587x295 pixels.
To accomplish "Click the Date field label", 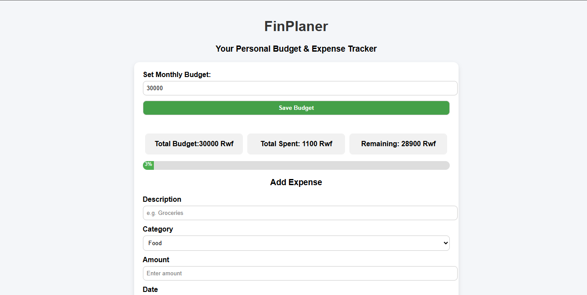I will click(x=150, y=289).
